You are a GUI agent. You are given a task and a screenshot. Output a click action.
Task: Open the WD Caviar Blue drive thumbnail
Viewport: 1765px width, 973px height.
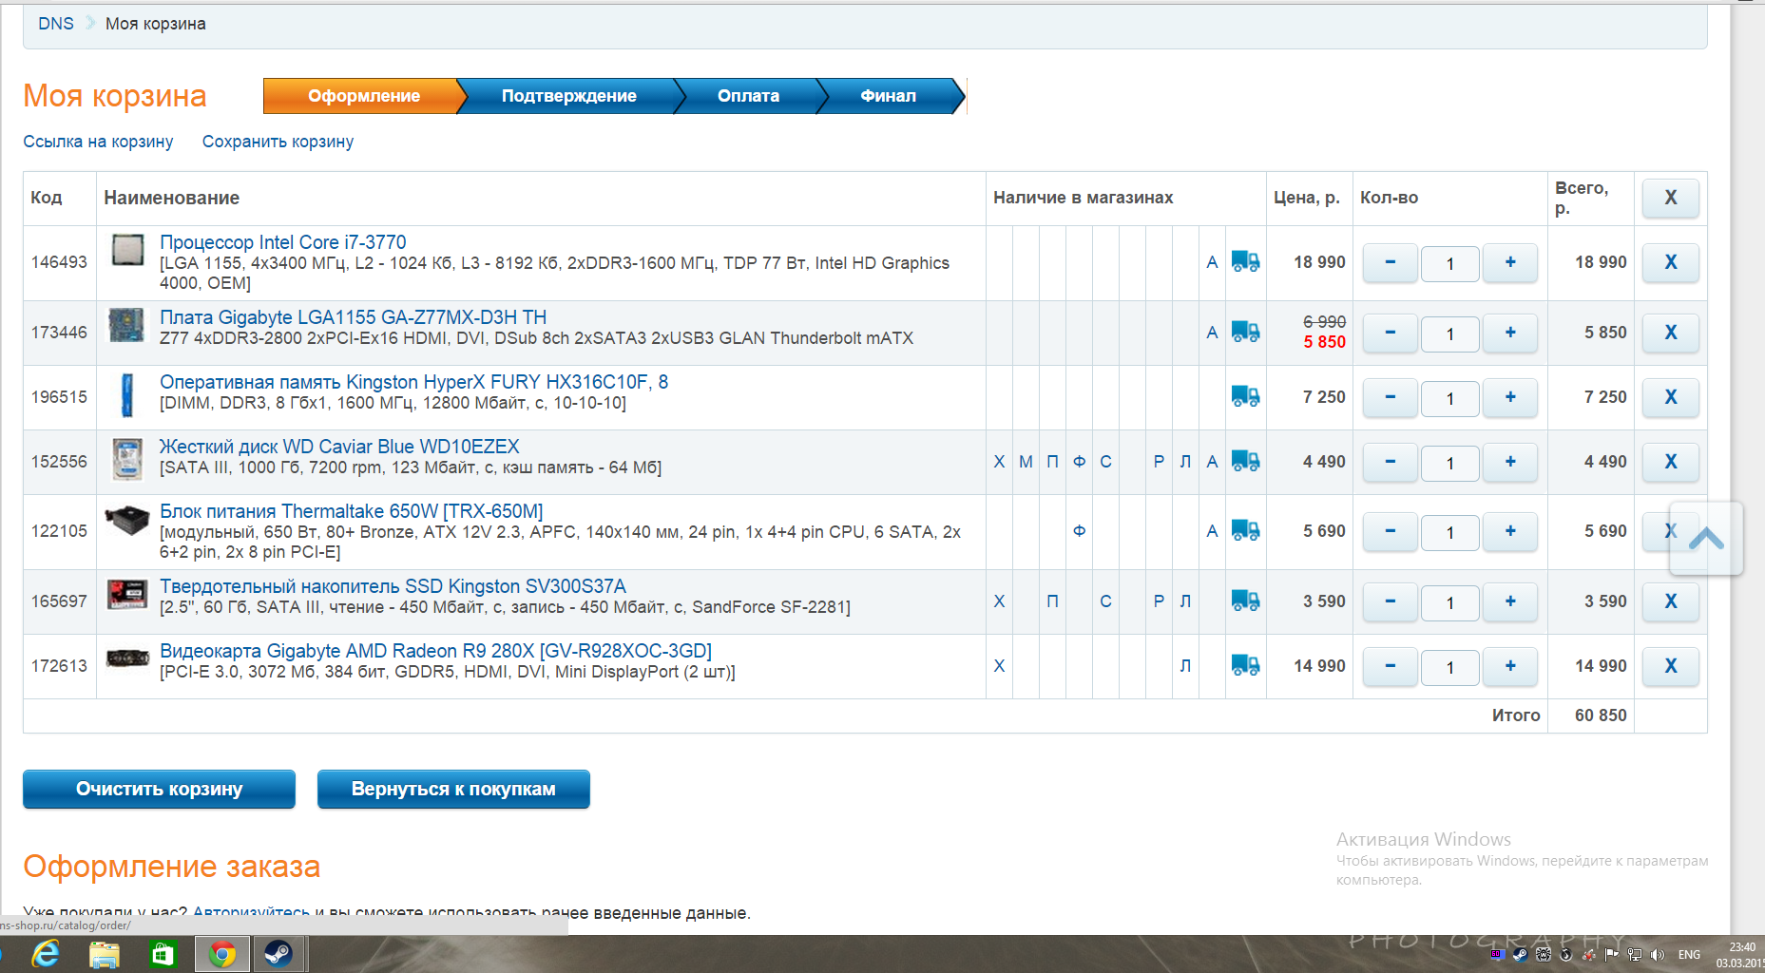coord(127,460)
